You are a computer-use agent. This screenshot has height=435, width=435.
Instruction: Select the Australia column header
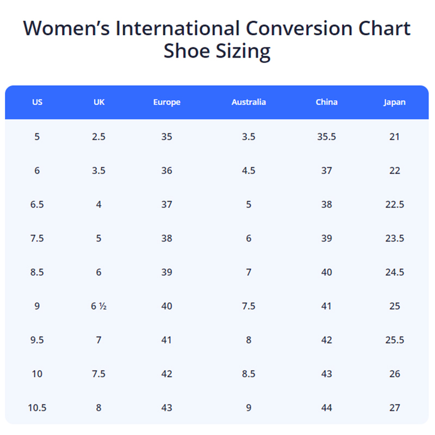click(x=248, y=102)
